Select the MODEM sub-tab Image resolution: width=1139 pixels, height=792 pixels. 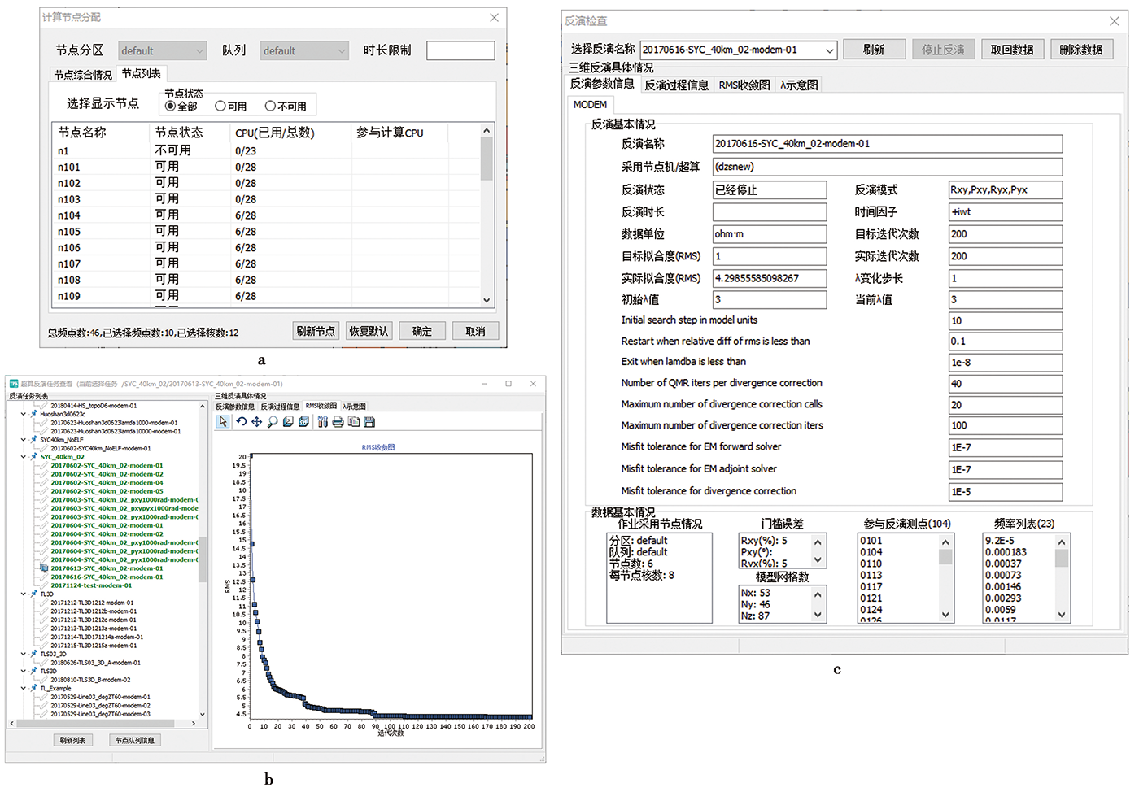[x=590, y=105]
